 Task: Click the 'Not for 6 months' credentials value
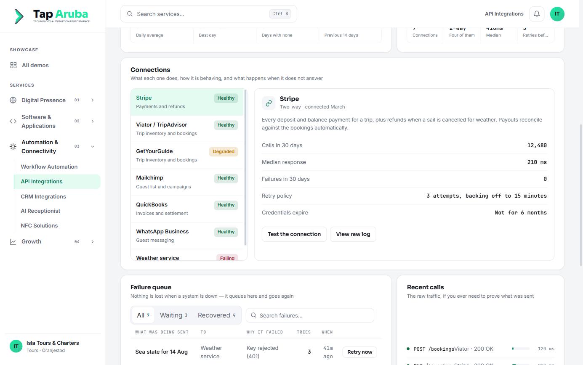click(x=521, y=213)
